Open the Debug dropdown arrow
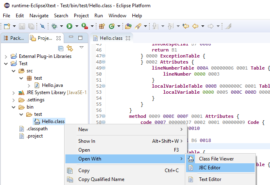This screenshot has height=185, width=270. pyautogui.click(x=61, y=26)
